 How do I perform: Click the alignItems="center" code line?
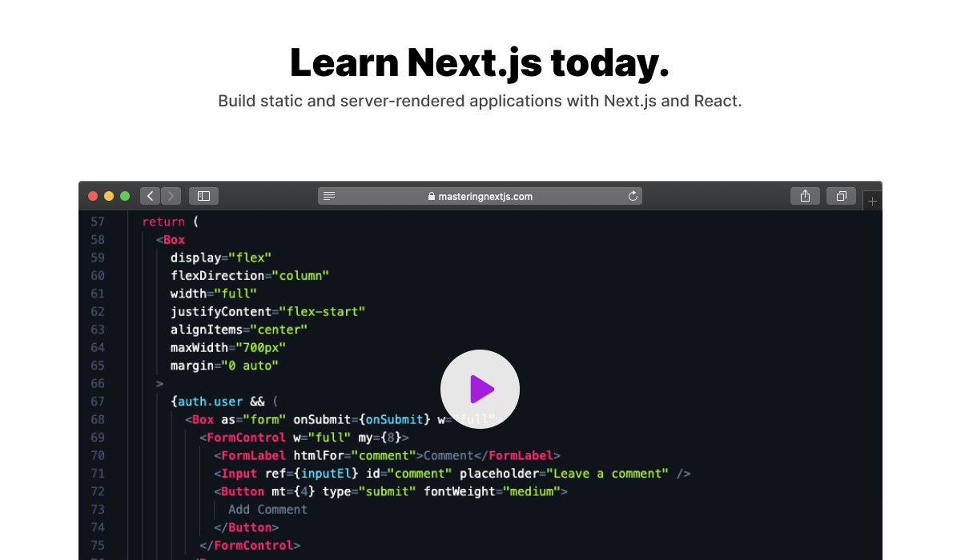[239, 330]
